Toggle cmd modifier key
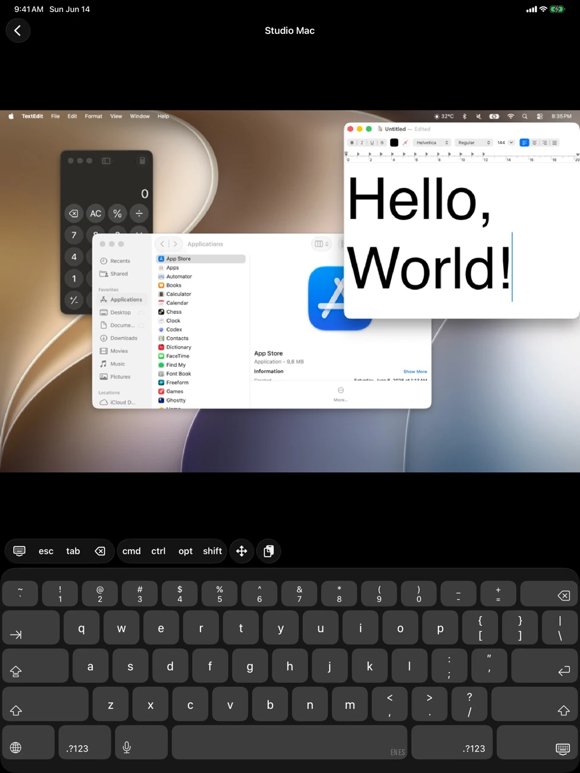Viewport: 580px width, 773px height. [x=131, y=551]
